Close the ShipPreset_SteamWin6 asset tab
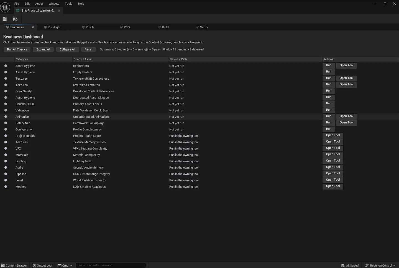This screenshot has width=399, height=268. tap(59, 11)
